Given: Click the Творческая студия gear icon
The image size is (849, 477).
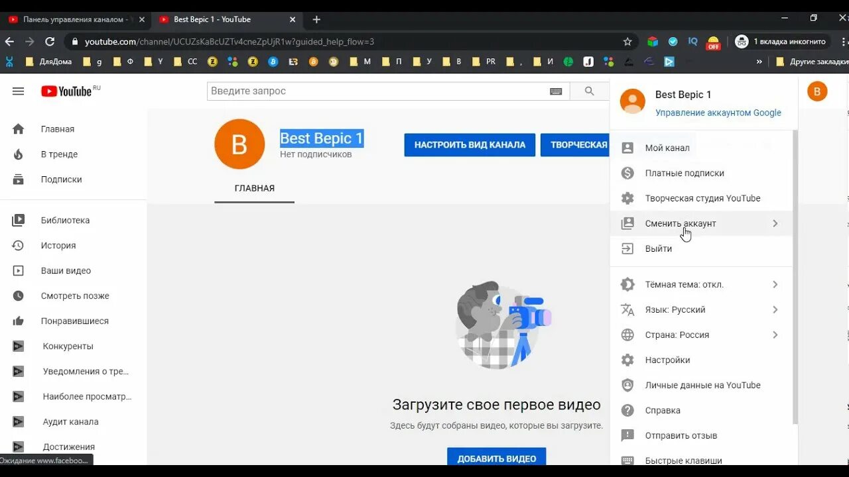Looking at the screenshot, I should pos(627,198).
